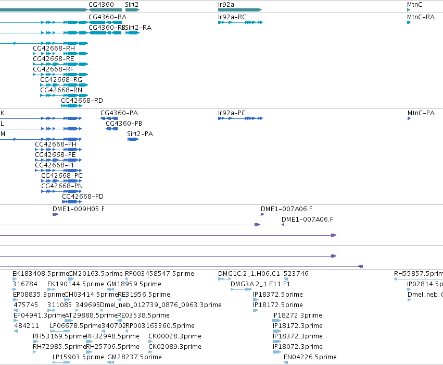Open EST label RH32948.5prime
The image size is (443, 365).
pos(112,336)
